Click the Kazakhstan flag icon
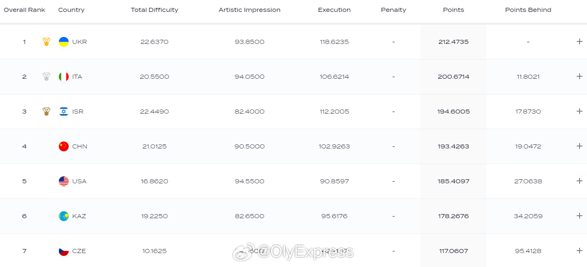Screen dimensions: 587x267 click(64, 216)
